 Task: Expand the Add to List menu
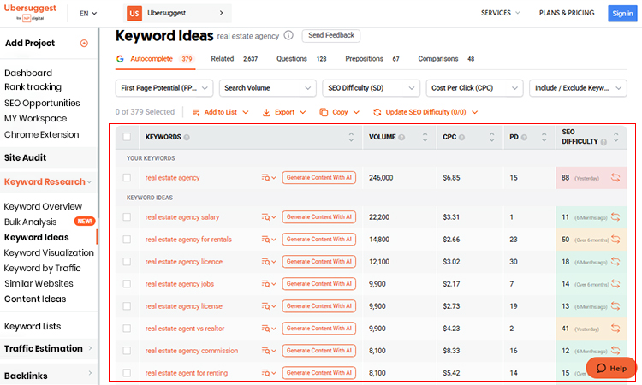220,112
